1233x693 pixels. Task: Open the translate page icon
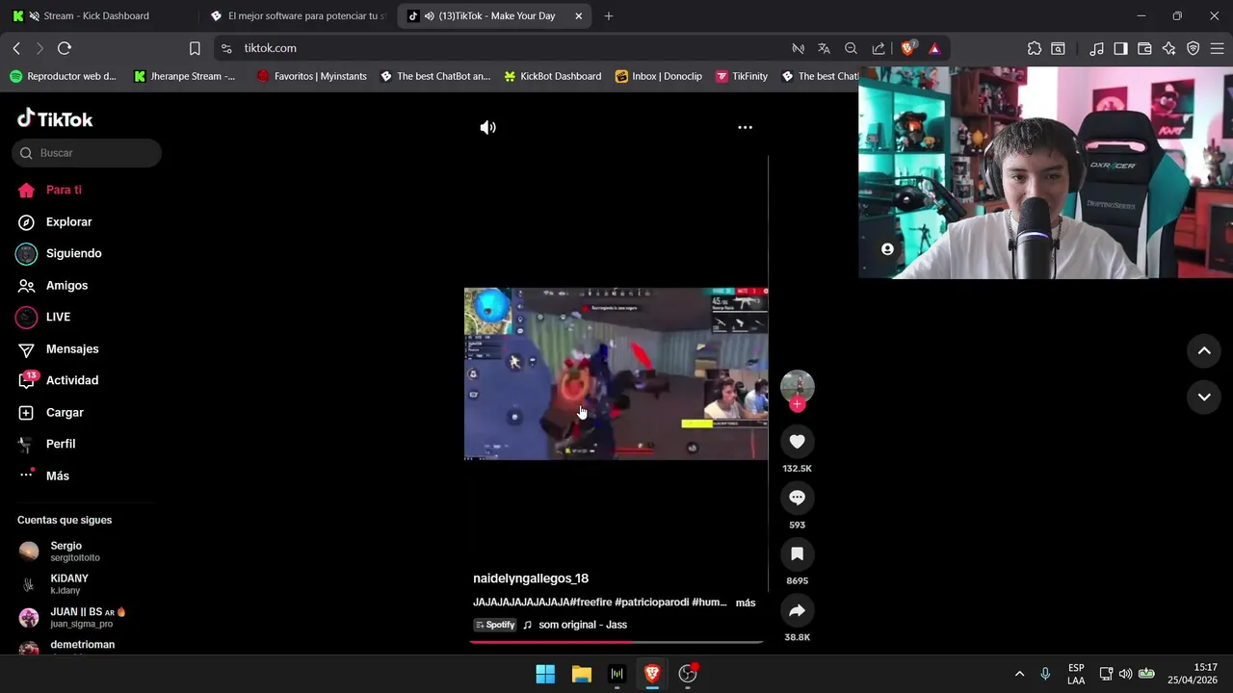[x=824, y=48]
